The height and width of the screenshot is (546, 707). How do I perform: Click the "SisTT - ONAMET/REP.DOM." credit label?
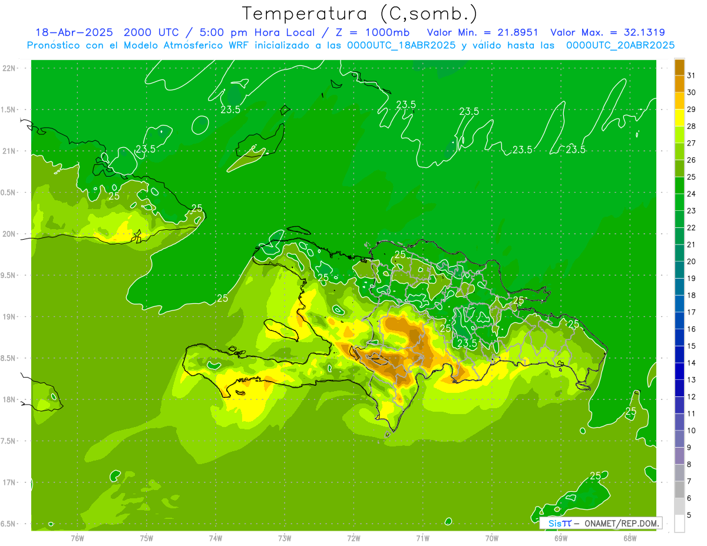point(601,523)
